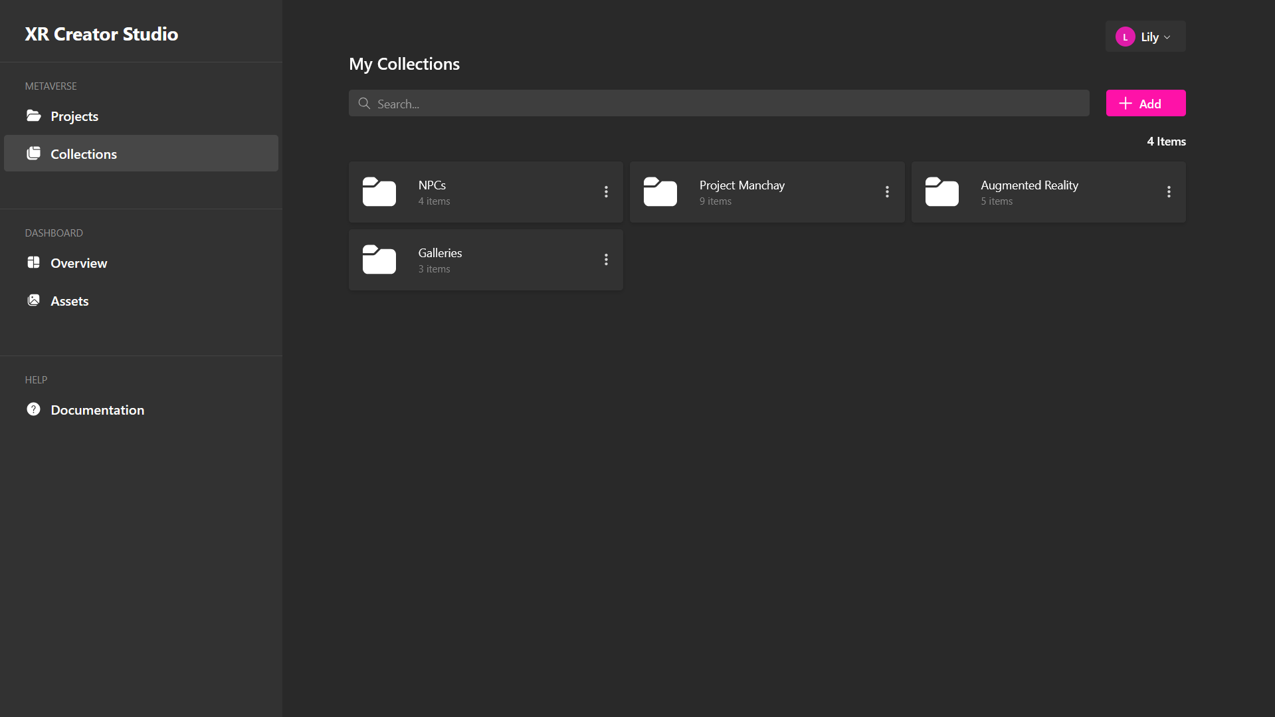1275x717 pixels.
Task: Click the Documentation question mark icon
Action: pos(33,409)
